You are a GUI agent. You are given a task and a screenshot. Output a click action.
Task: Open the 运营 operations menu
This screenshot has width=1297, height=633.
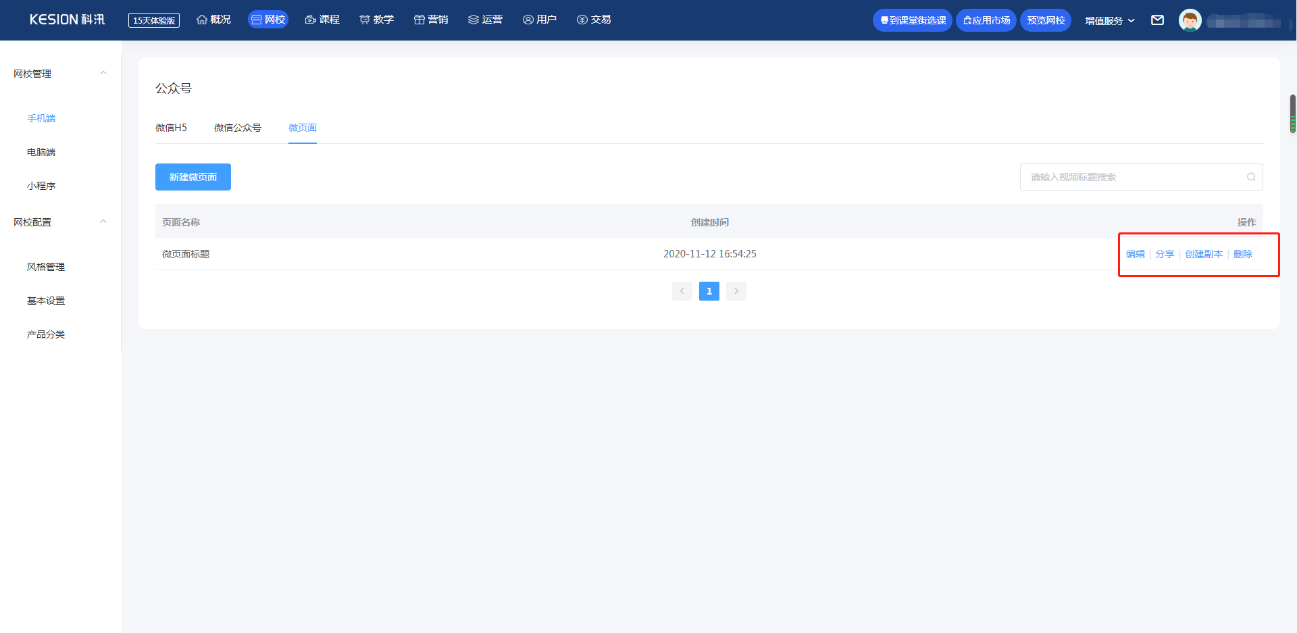tap(485, 20)
